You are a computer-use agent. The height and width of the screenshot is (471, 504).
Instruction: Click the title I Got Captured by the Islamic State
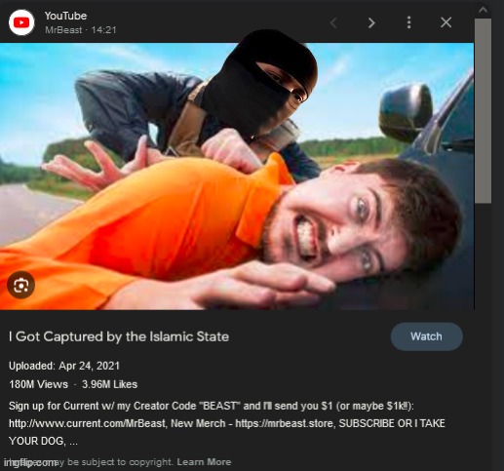click(x=119, y=336)
